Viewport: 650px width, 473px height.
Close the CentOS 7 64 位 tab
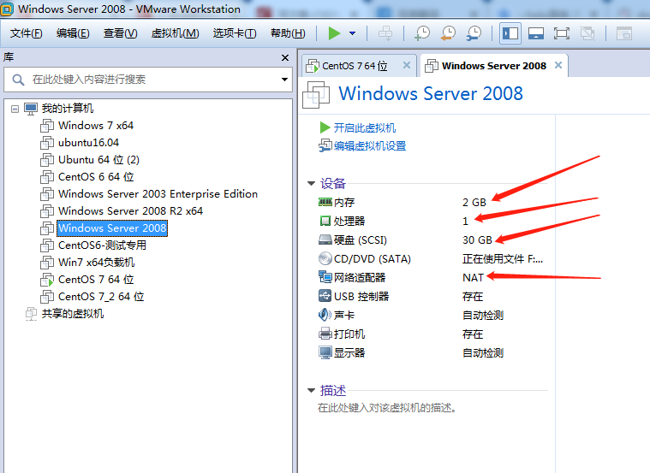tap(407, 65)
